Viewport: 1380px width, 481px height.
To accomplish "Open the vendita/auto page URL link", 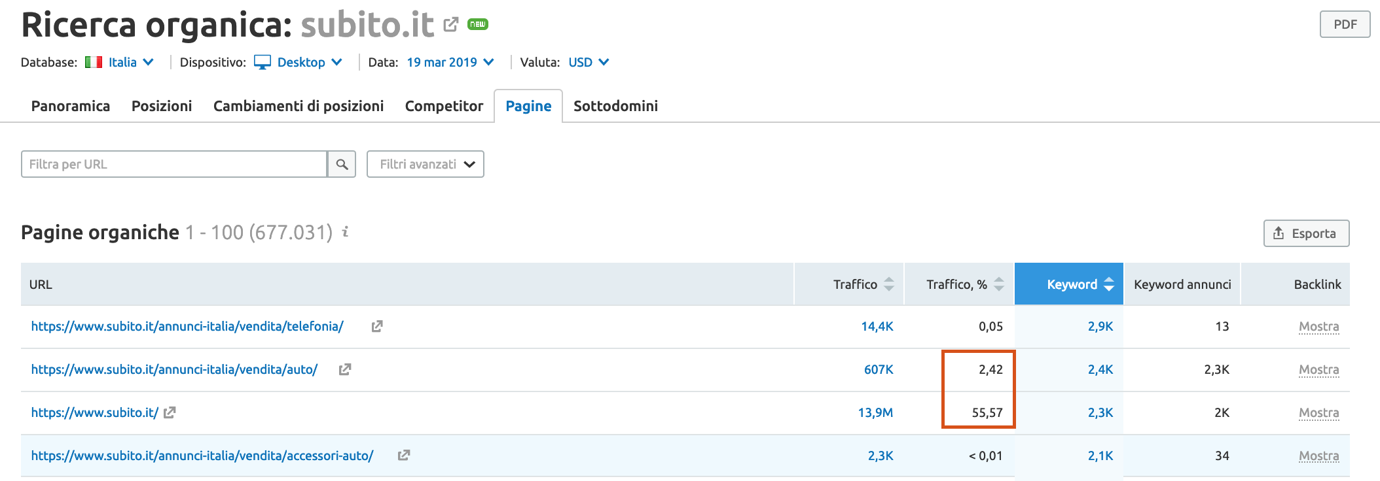I will 174,369.
